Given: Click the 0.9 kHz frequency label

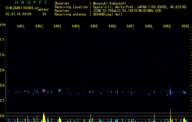Looking at the screenshot, I should (2, 70).
